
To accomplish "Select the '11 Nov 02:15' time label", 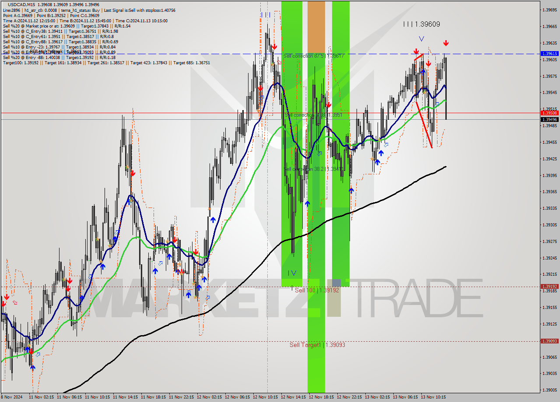I will [x=42, y=397].
